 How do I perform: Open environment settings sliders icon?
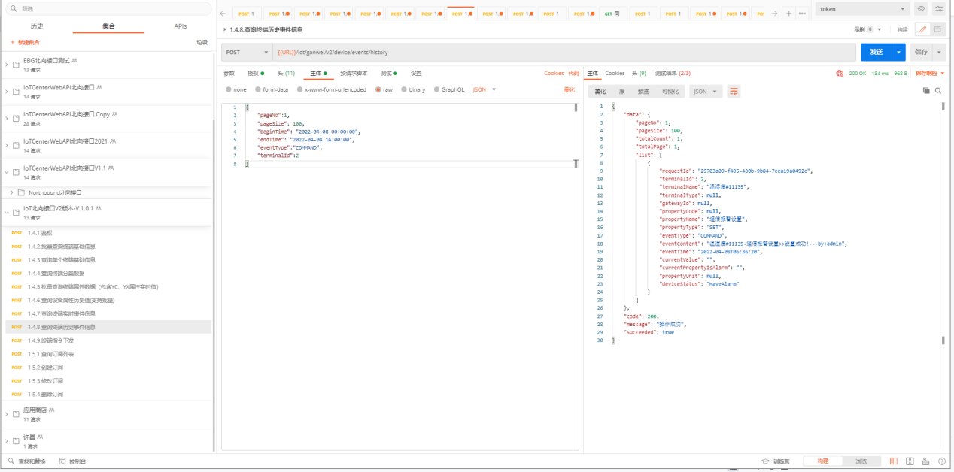click(938, 9)
